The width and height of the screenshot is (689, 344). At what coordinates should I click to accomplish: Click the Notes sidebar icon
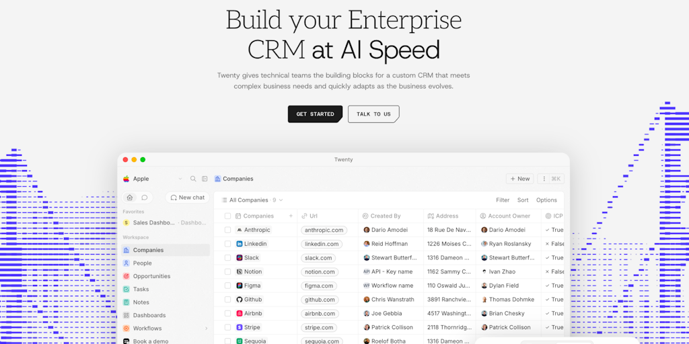[x=126, y=302]
